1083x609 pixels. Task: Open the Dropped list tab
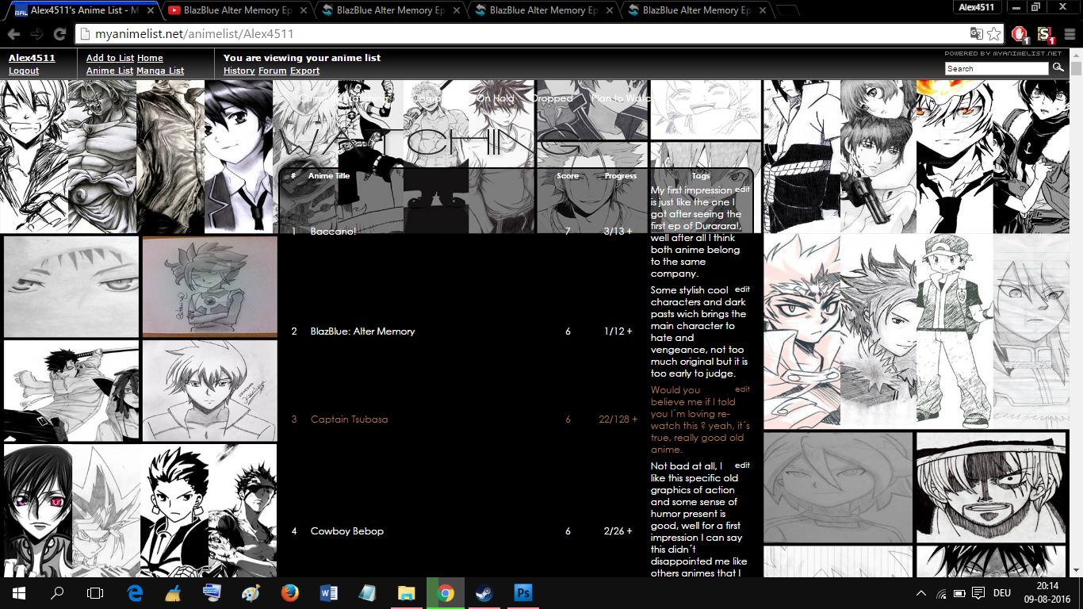coord(552,98)
